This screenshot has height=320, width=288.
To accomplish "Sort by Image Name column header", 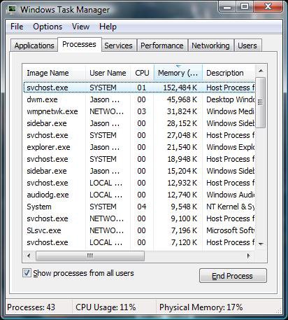I will [54, 73].
